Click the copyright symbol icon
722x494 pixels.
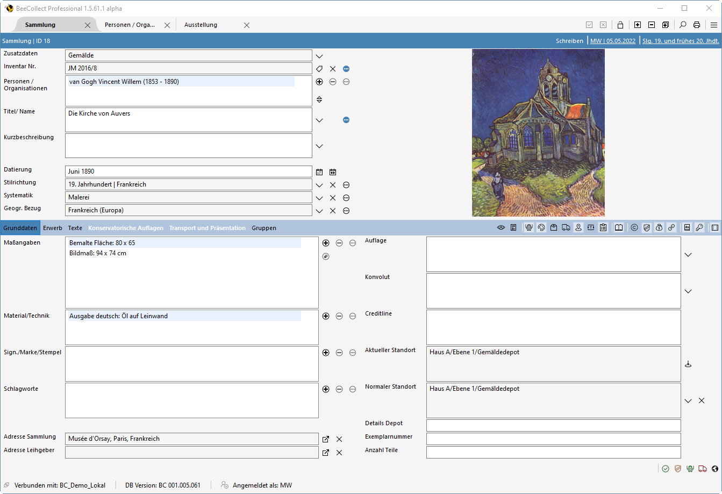click(x=634, y=228)
